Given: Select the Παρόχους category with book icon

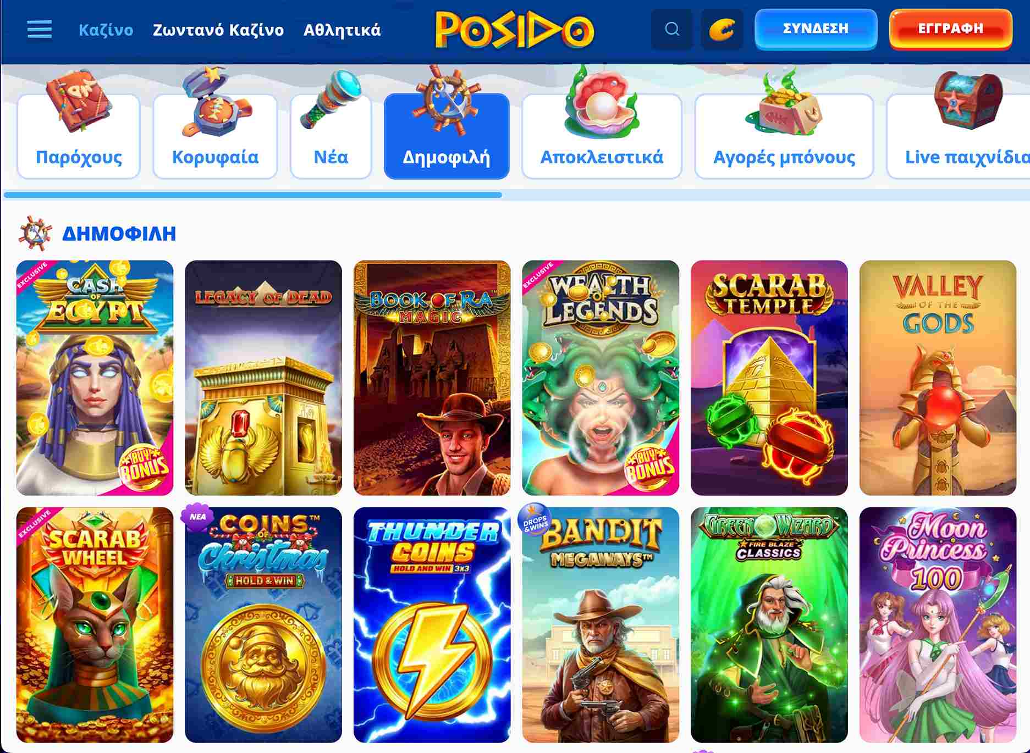Looking at the screenshot, I should (79, 136).
